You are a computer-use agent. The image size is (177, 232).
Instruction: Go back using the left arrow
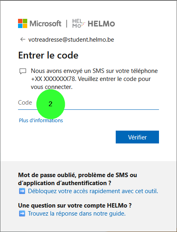pos(22,40)
